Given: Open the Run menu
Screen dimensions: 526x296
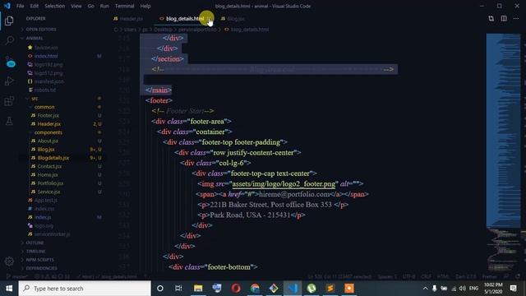Looking at the screenshot, I should (x=104, y=6).
